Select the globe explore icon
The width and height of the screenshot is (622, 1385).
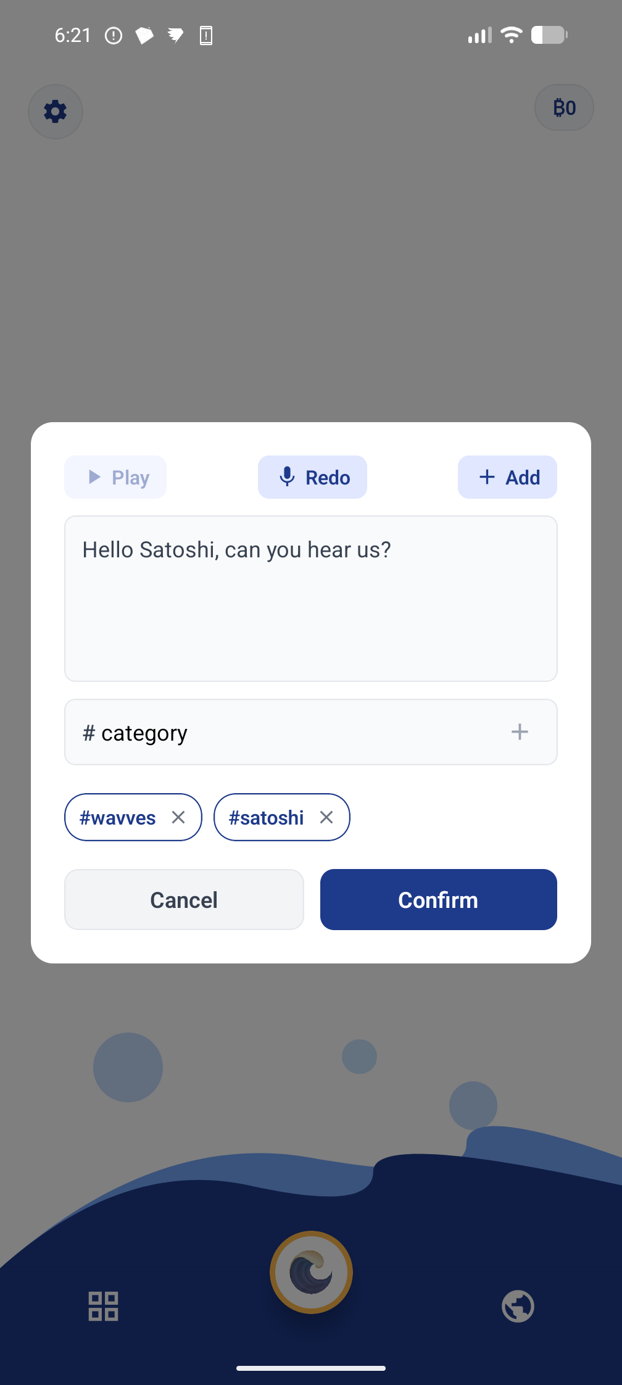point(518,1306)
